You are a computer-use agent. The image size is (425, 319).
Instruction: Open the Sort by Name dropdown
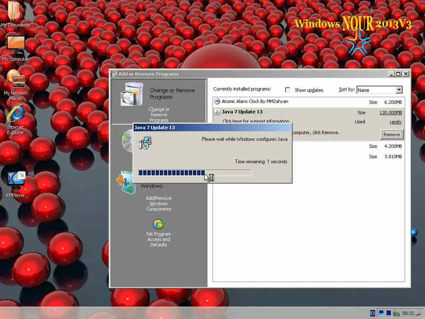[399, 90]
